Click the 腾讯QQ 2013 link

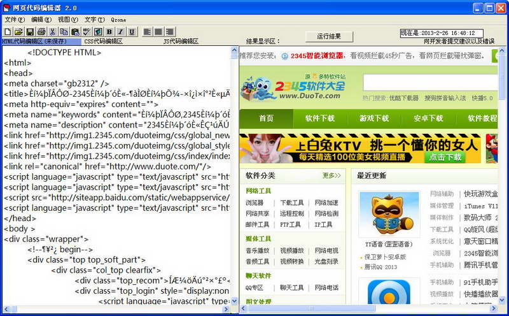click(380, 267)
